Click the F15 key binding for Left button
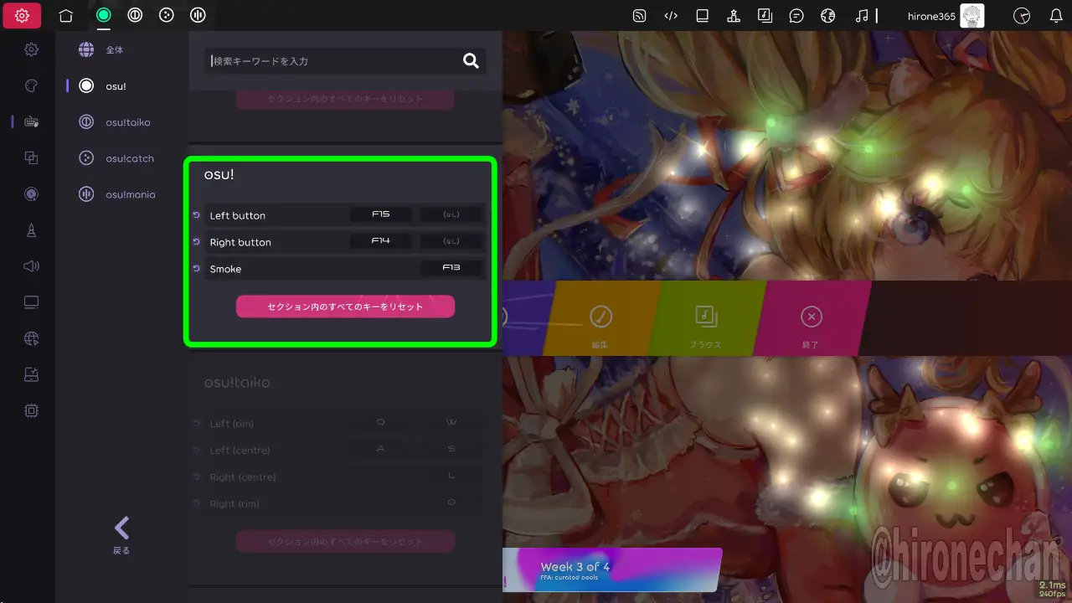 pos(381,215)
